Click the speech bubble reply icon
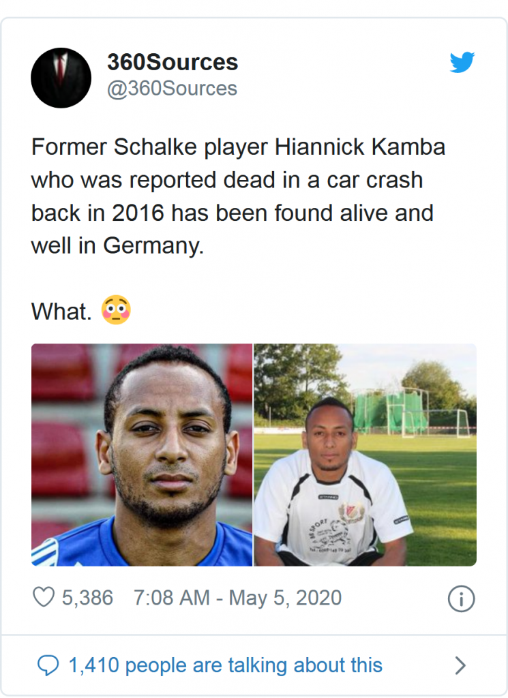 coord(47,665)
